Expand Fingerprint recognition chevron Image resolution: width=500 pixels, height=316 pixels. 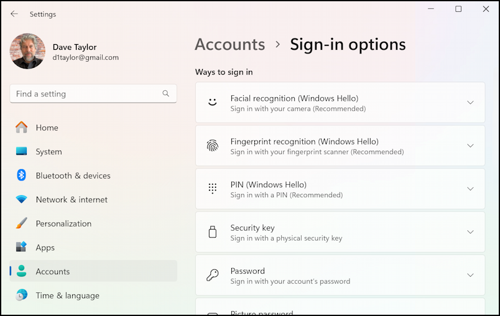click(x=470, y=146)
